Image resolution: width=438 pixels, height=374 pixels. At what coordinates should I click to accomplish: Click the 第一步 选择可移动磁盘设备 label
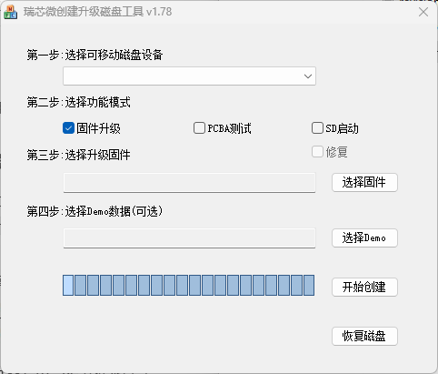[95, 55]
